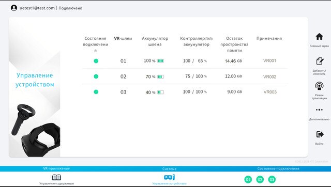Image resolution: width=331 pixels, height=187 pixels.
Task: Open the Дополнительно three-dots menu
Action: pos(319,110)
